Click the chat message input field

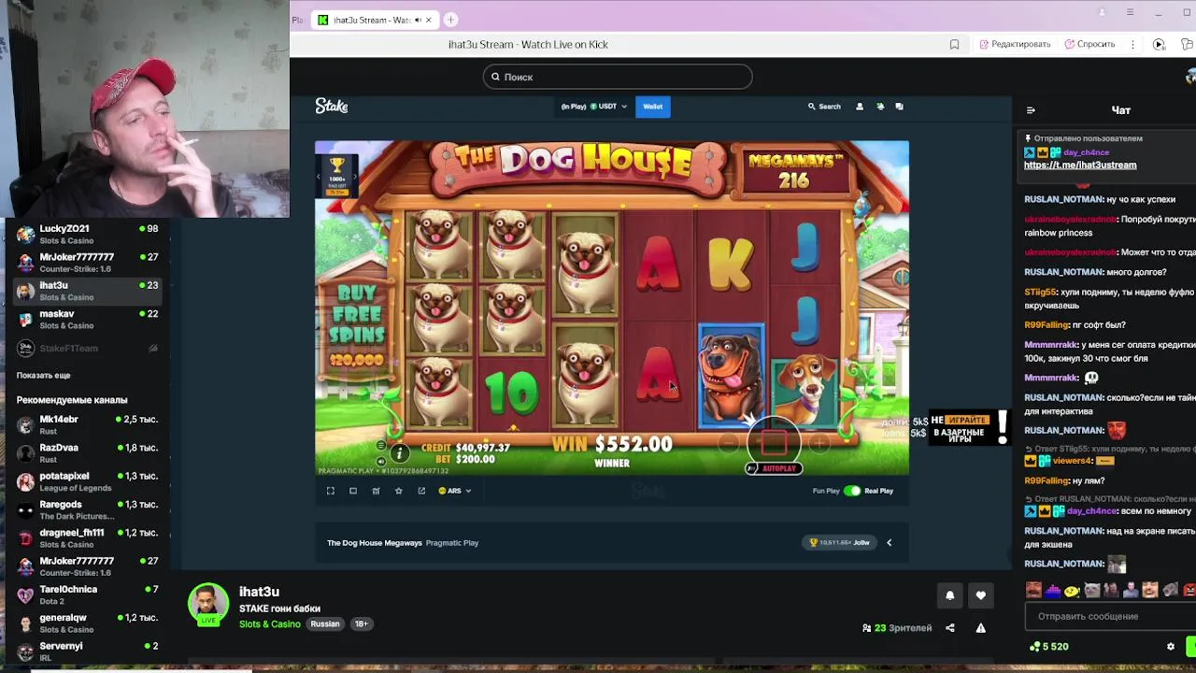tap(1109, 616)
